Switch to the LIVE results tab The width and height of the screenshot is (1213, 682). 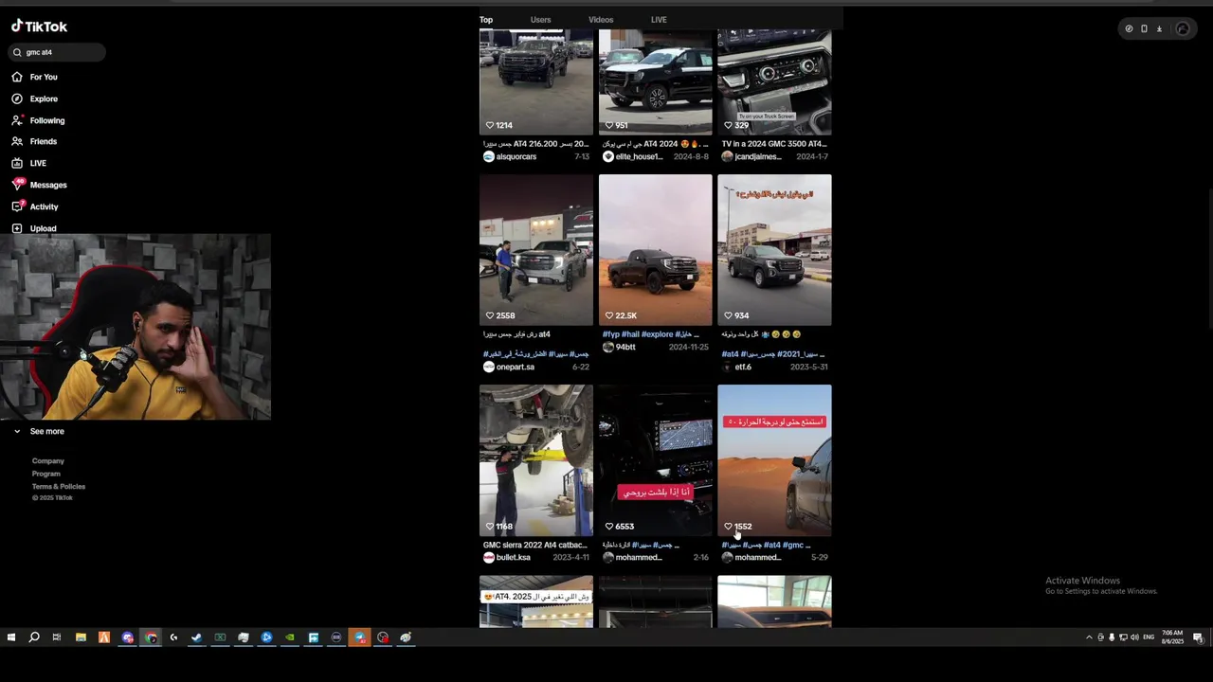(659, 20)
